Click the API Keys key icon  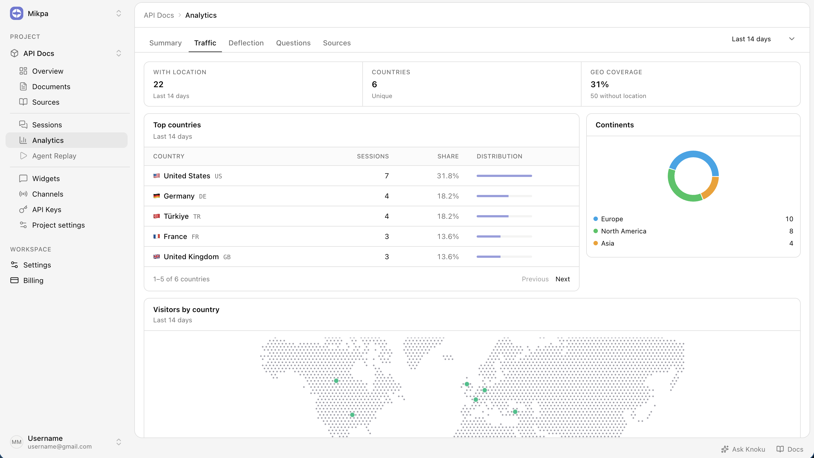pos(23,209)
